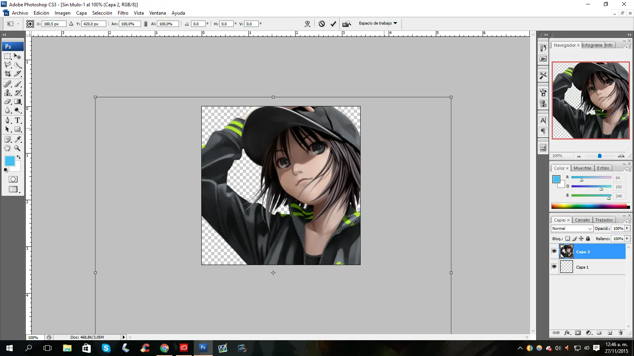The image size is (634, 356).
Task: Select the History Brush tool
Action: [x=17, y=93]
